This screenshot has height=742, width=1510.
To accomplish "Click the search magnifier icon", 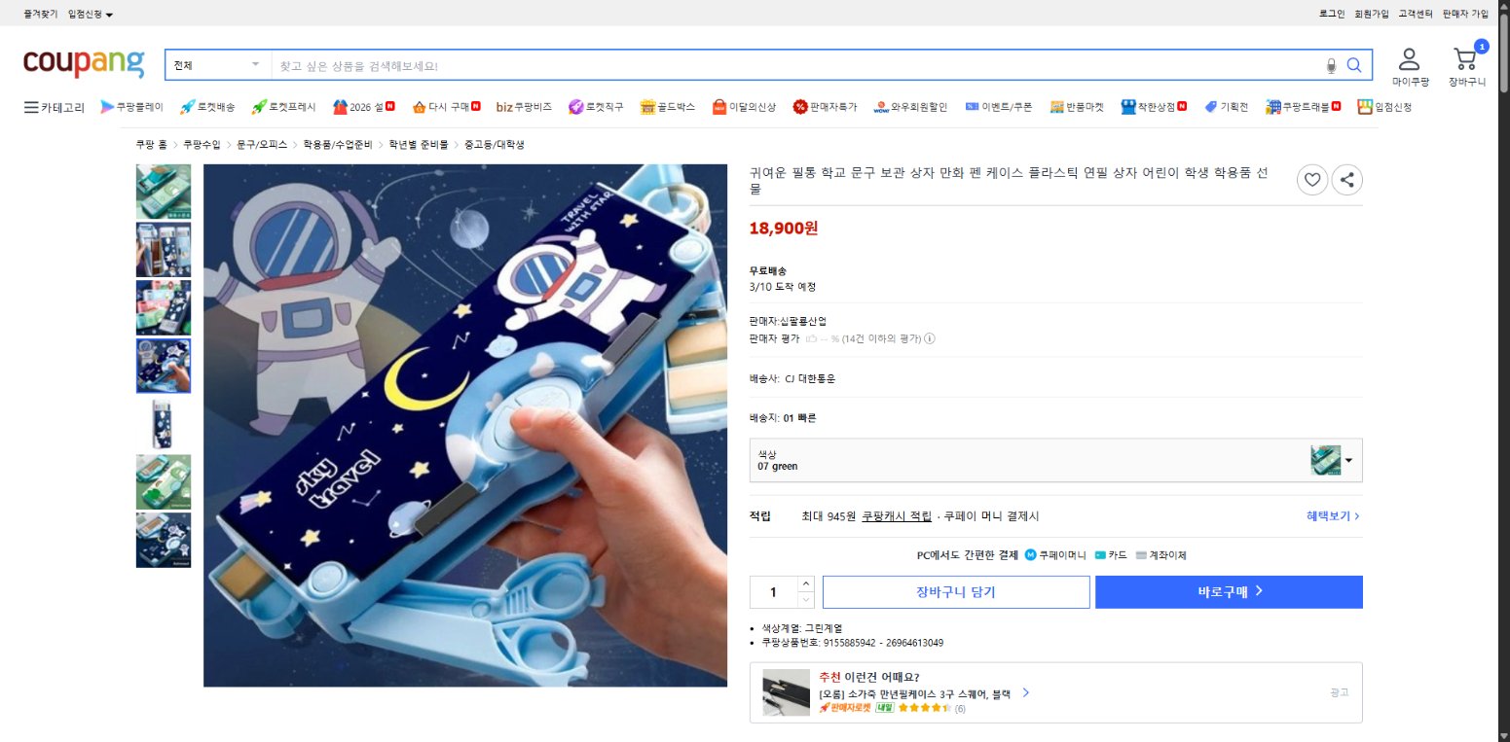I will pos(1353,65).
